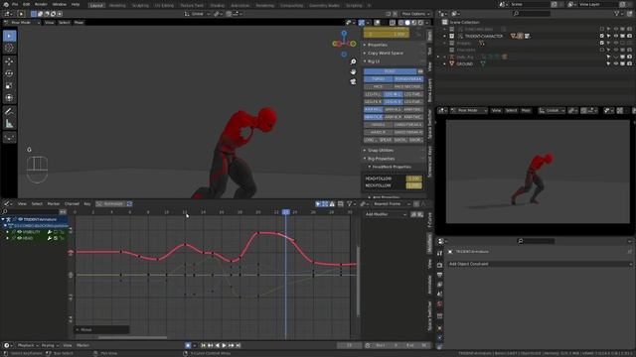Open the Global transform orientation dropdown
The image size is (636, 357).
pos(197,14)
